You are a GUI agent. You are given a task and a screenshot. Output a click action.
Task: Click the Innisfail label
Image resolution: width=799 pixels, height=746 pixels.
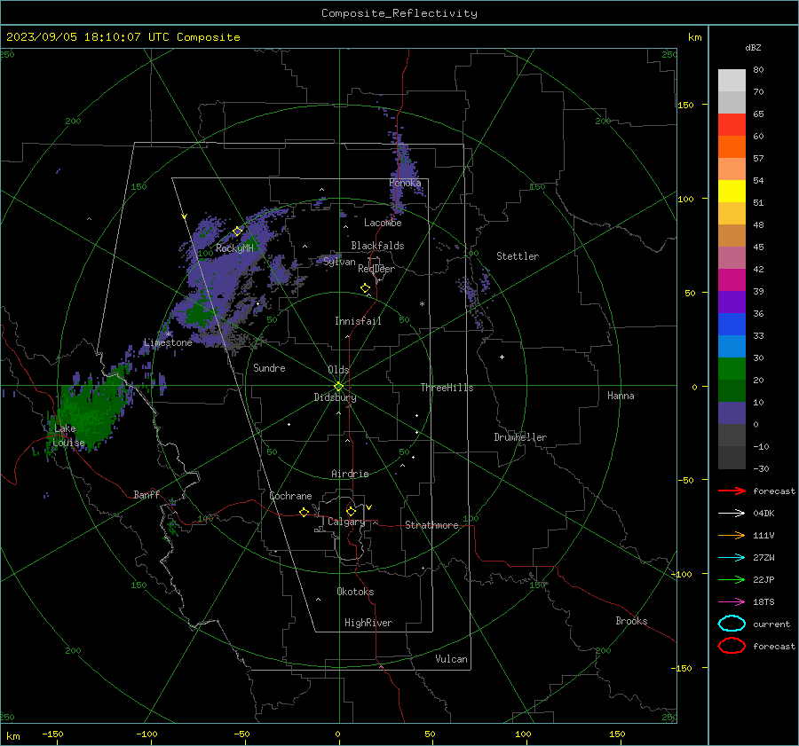click(x=358, y=321)
